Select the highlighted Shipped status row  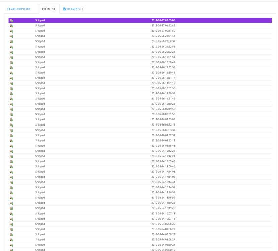(40, 20)
